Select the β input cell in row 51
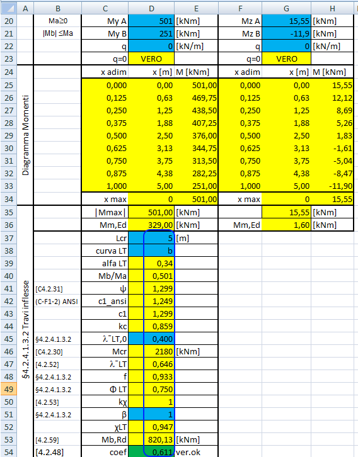 tap(151, 414)
